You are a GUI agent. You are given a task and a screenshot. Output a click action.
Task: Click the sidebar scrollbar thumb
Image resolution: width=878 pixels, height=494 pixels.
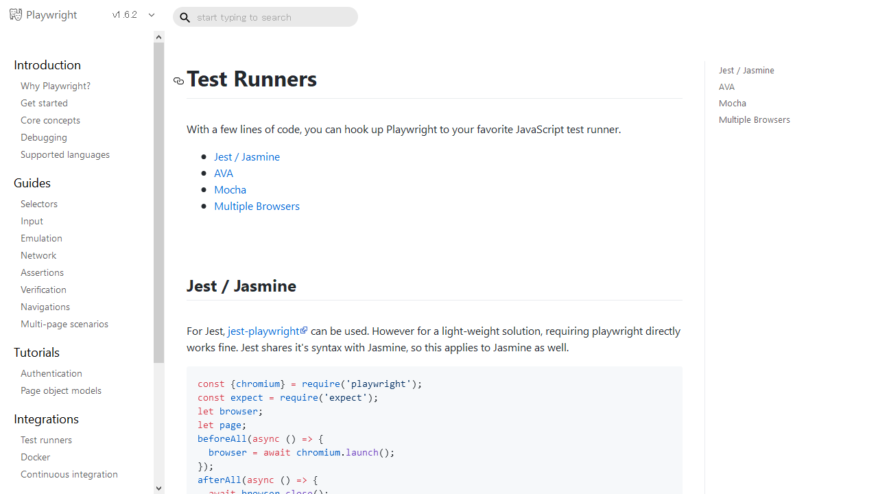pyautogui.click(x=159, y=202)
